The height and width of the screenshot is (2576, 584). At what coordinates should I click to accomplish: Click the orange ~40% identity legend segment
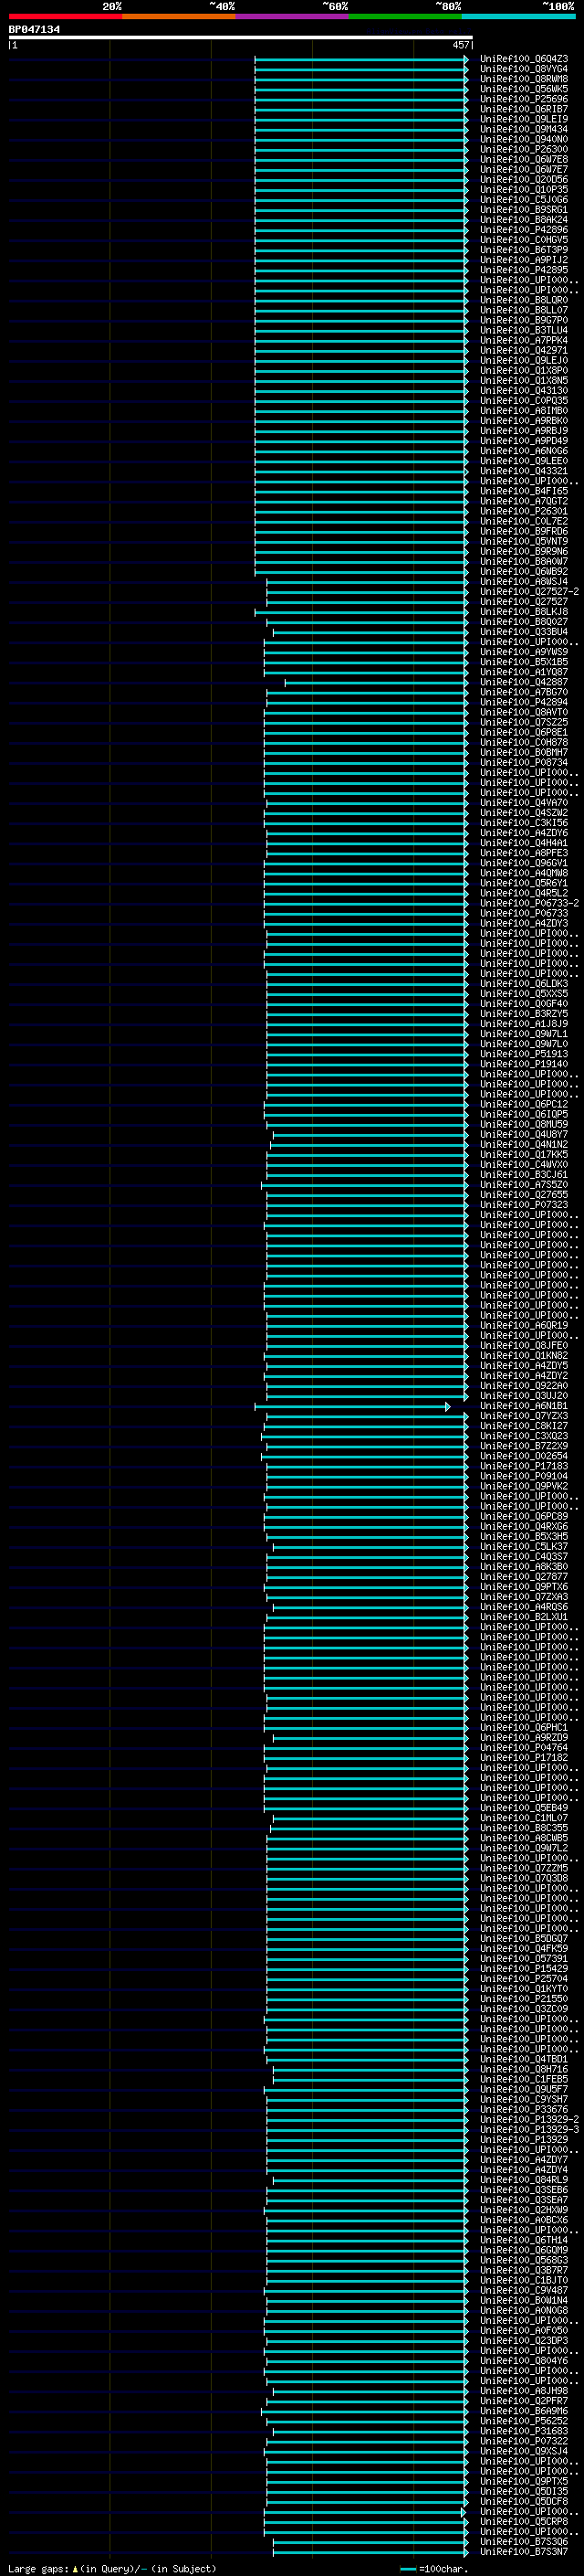[179, 16]
